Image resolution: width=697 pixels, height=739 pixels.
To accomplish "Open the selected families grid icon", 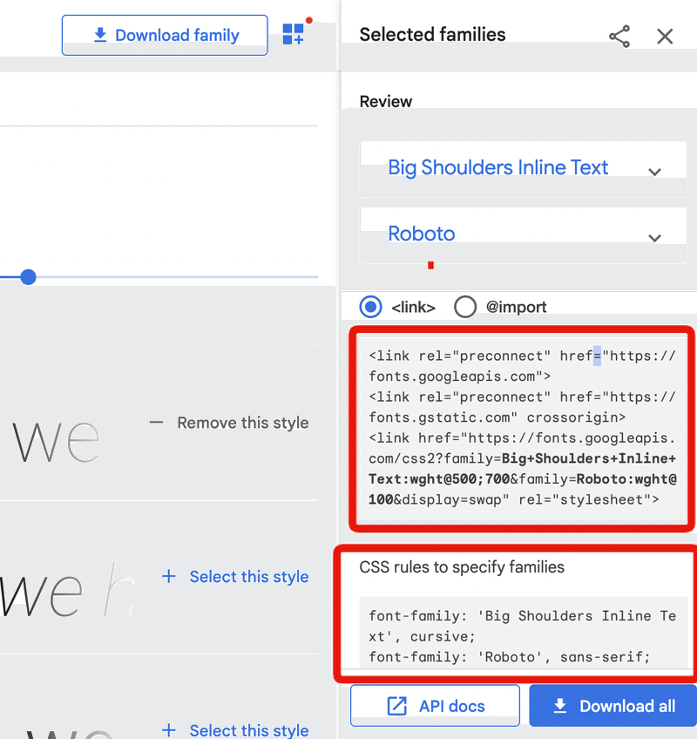I will point(293,34).
